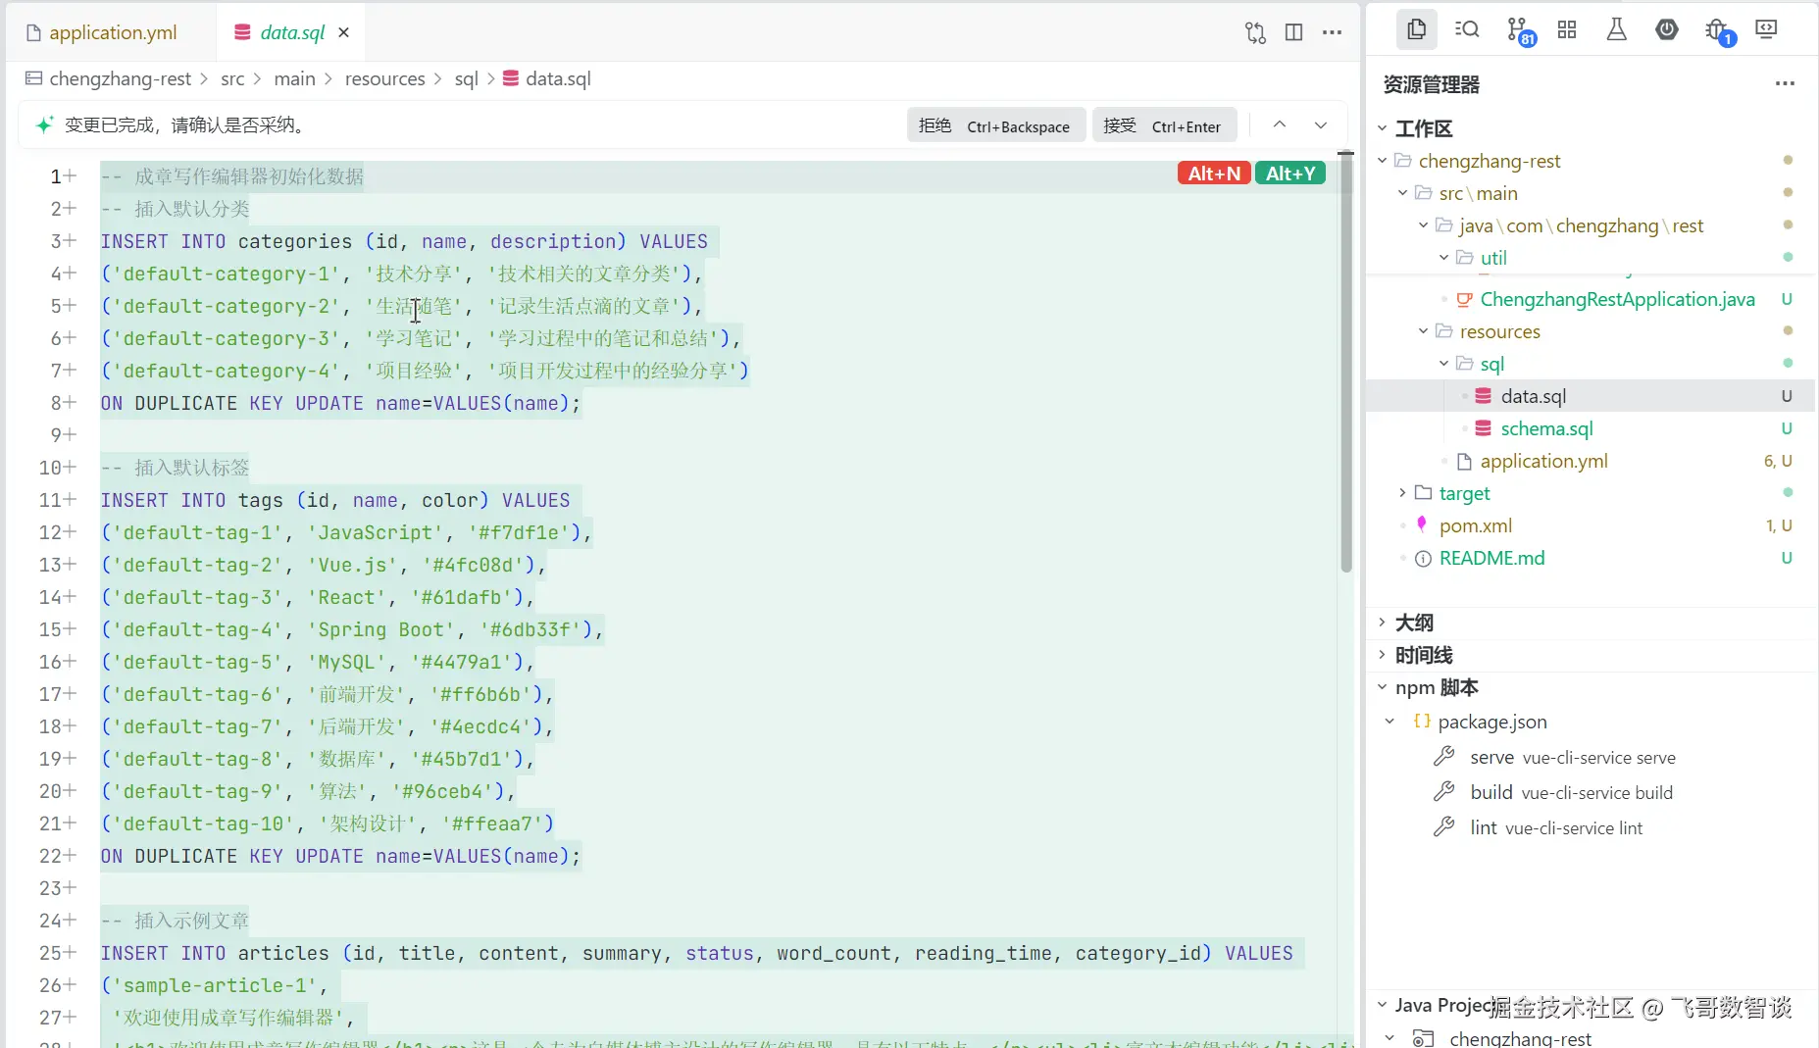Click the AI sparkle icon in change bar

coord(44,125)
